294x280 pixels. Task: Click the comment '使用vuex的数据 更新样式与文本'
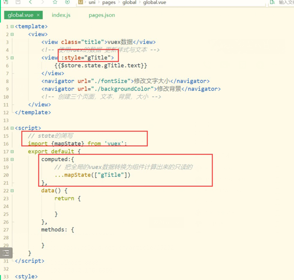[x=102, y=50]
